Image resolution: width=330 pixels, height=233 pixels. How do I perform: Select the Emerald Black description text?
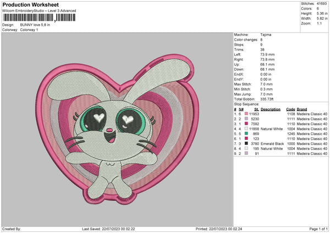(273, 143)
